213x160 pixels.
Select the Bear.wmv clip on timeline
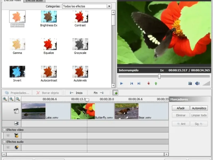point(142,111)
